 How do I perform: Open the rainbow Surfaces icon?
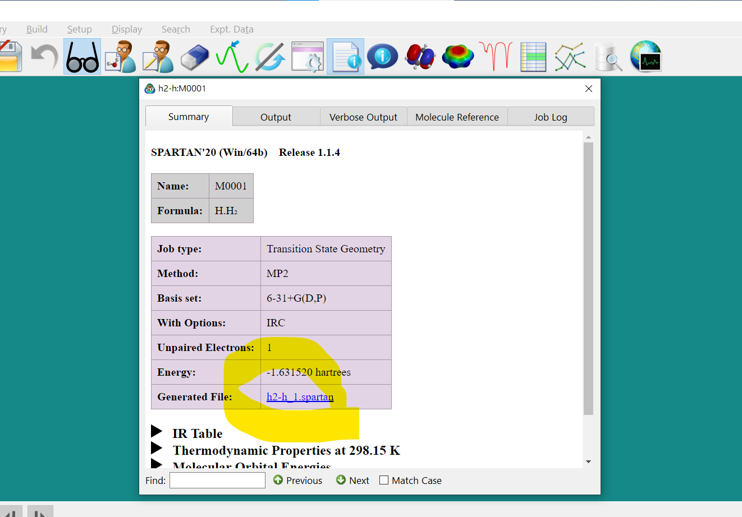pyautogui.click(x=458, y=57)
